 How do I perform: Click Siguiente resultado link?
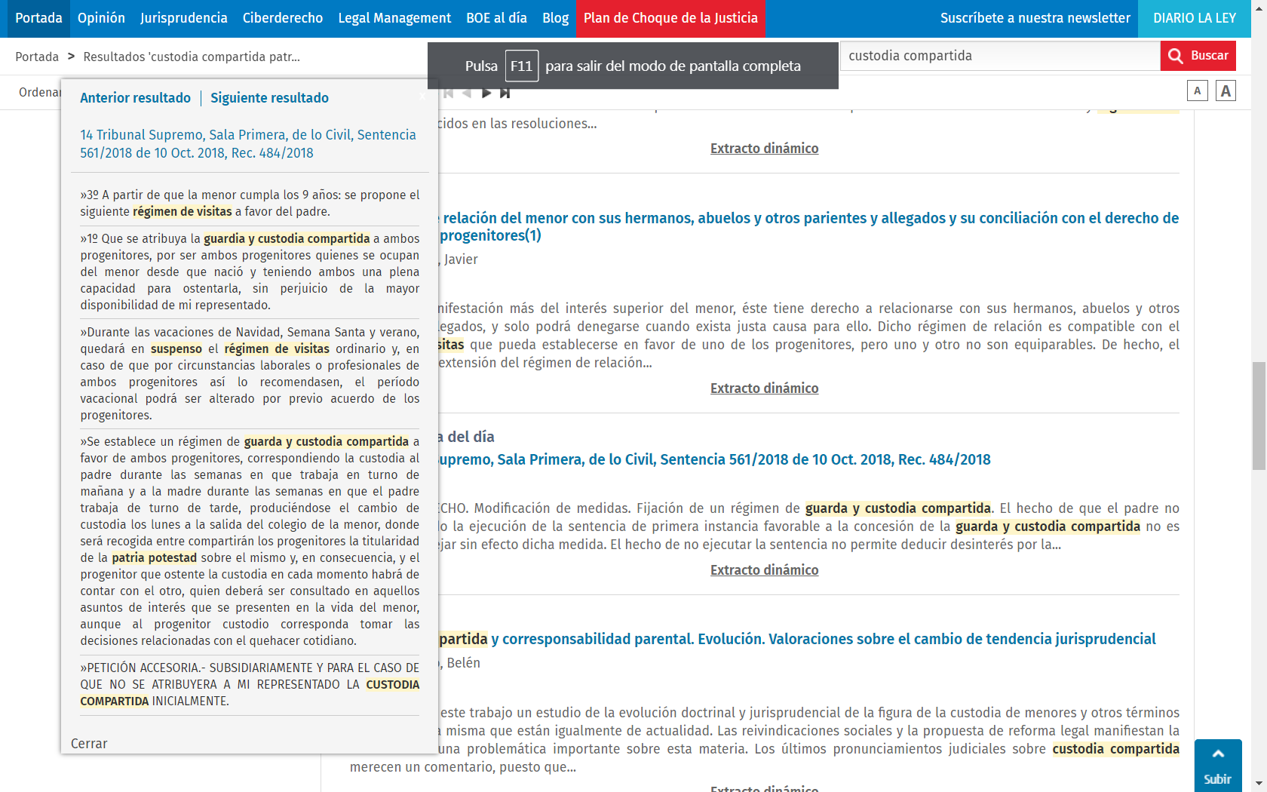(x=269, y=98)
